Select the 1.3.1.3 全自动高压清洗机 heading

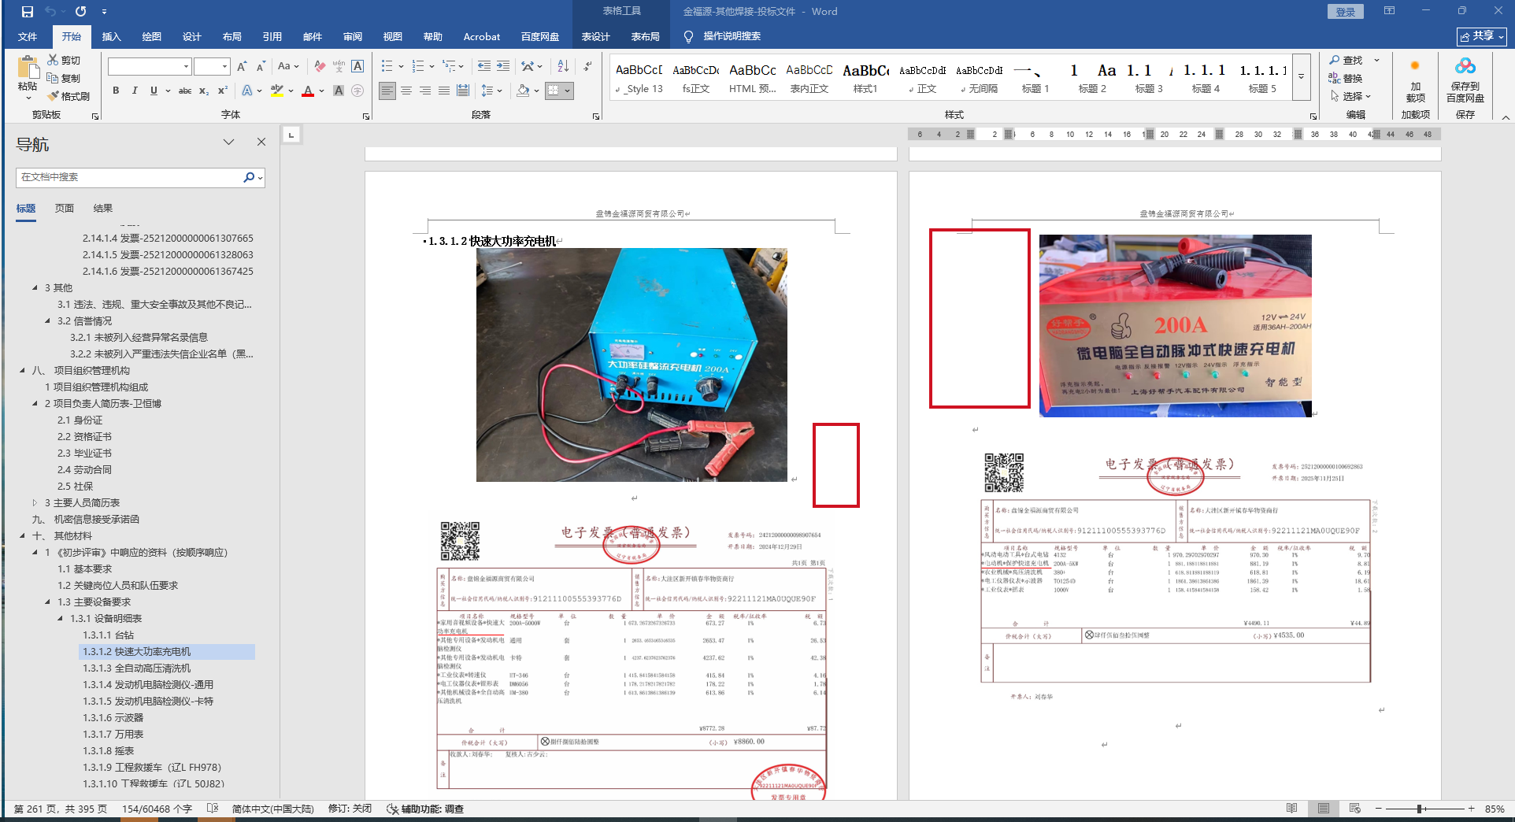[x=137, y=668]
